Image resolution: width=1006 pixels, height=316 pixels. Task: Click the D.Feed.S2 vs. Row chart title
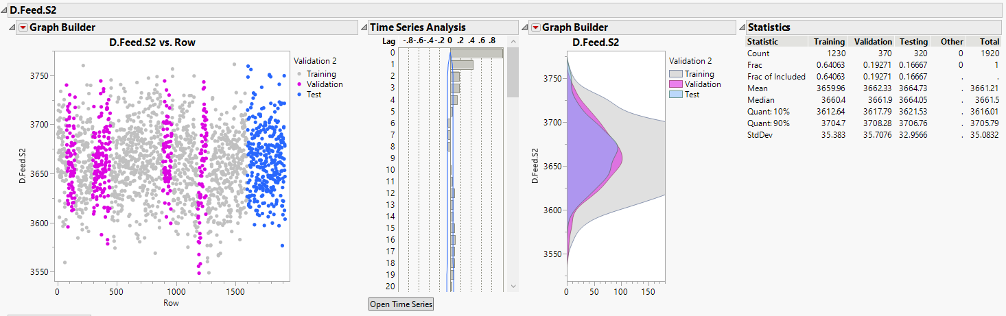[152, 42]
